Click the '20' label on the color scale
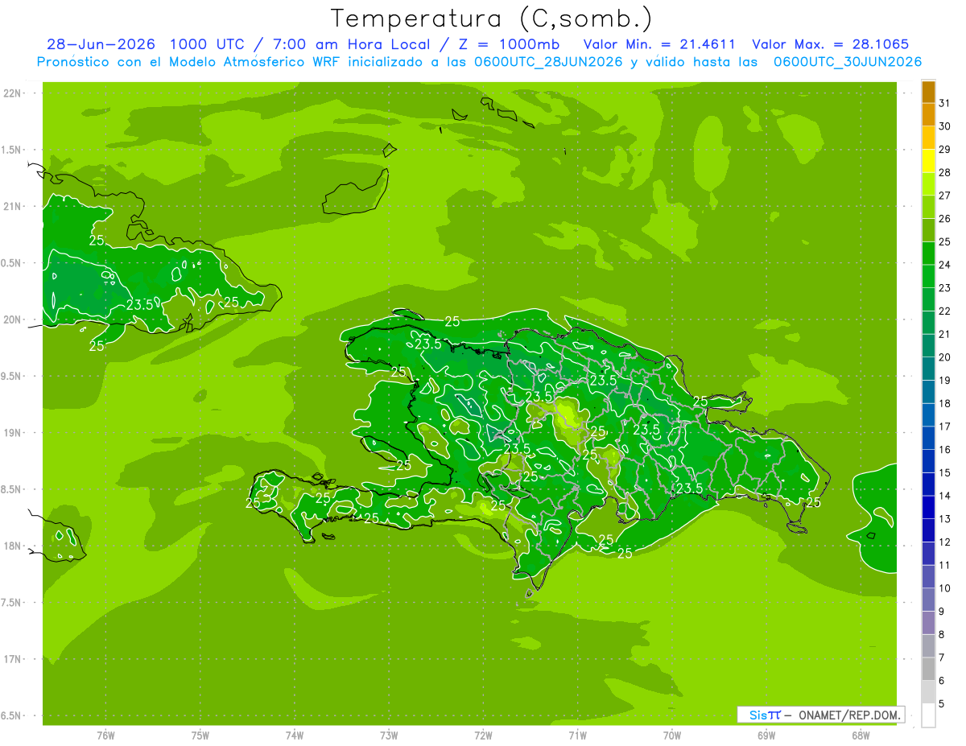The height and width of the screenshot is (746, 966). tap(945, 357)
